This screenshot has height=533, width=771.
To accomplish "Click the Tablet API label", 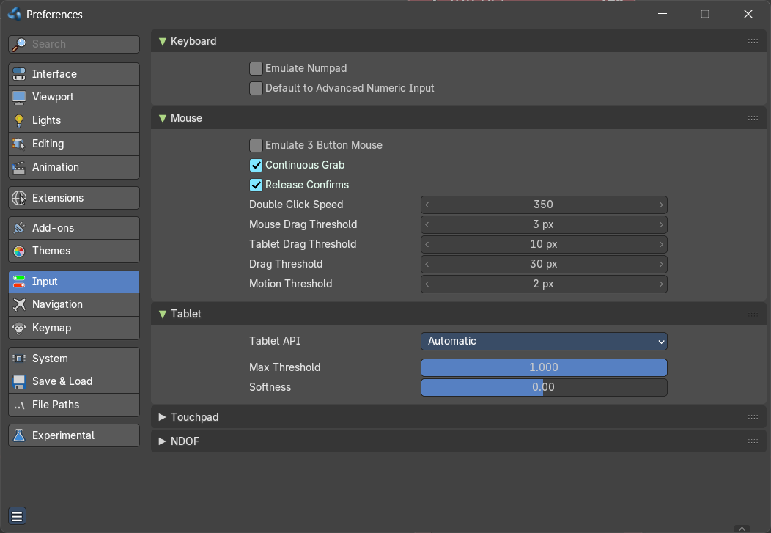I will 275,341.
